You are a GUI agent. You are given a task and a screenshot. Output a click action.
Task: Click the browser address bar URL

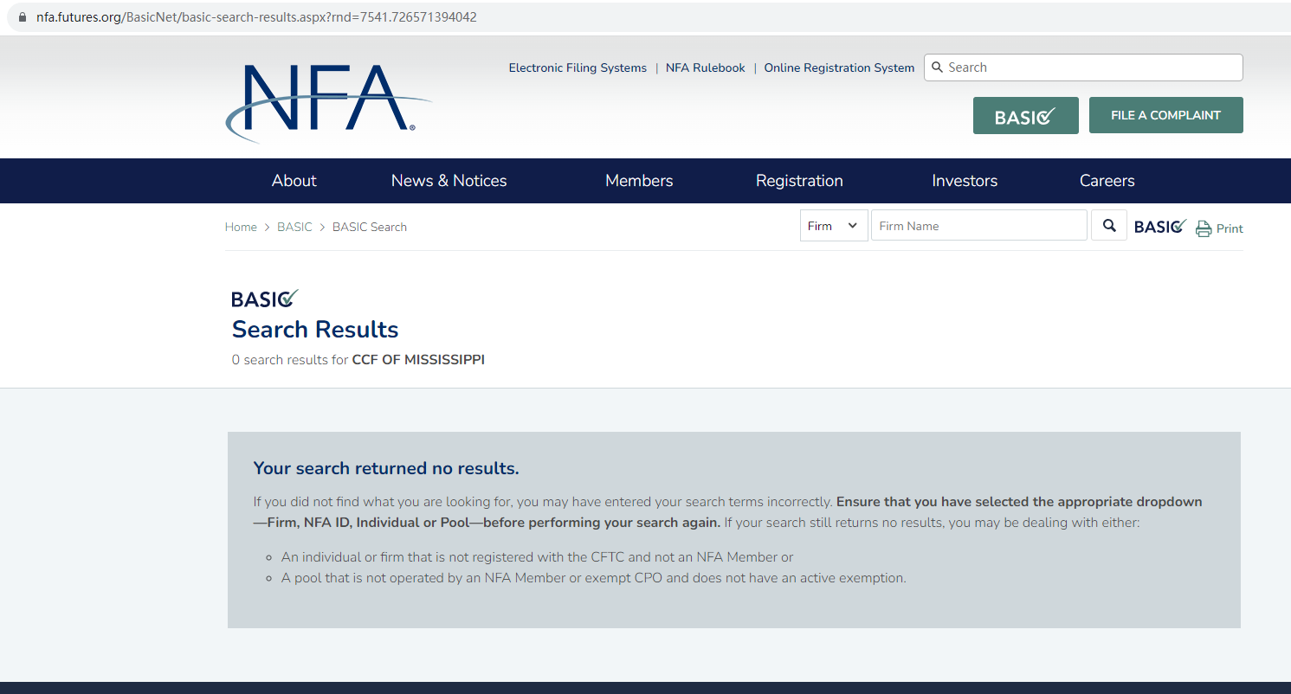256,17
